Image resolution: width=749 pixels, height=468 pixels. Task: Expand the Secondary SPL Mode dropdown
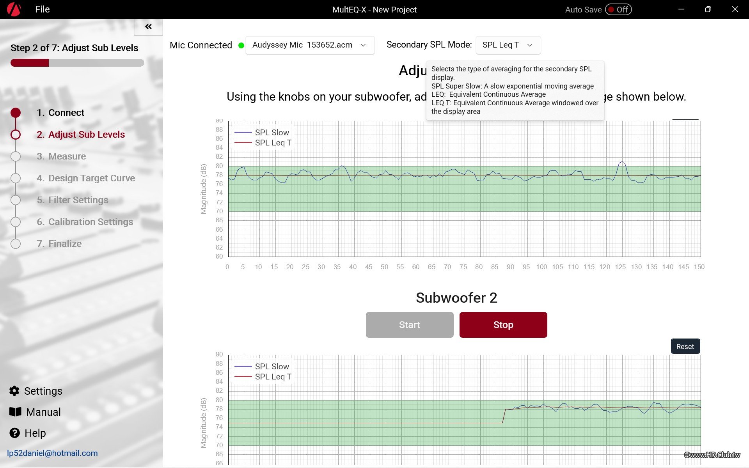508,45
